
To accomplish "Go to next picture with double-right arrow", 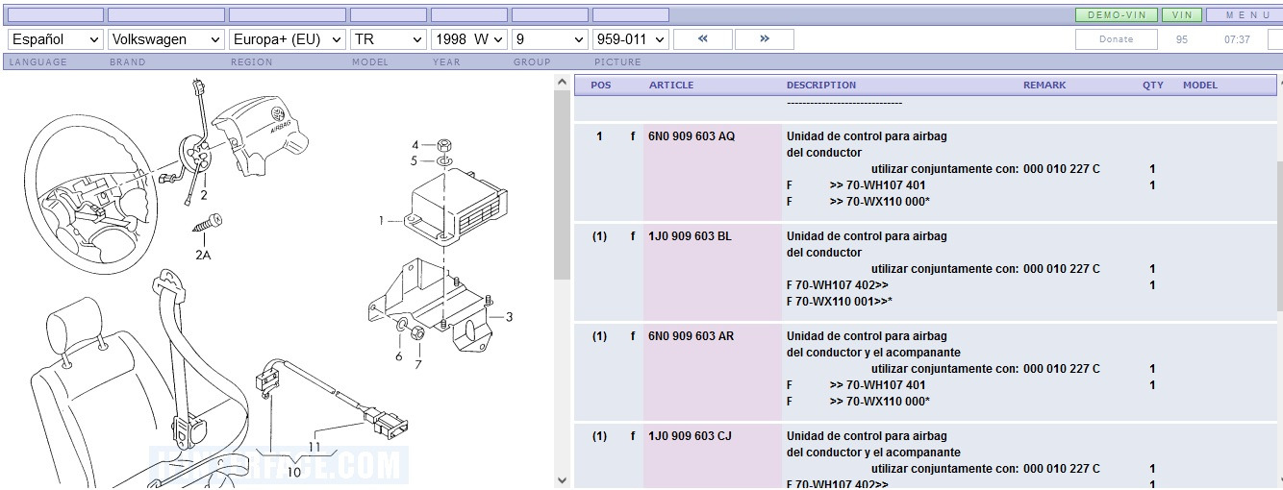I will (764, 39).
